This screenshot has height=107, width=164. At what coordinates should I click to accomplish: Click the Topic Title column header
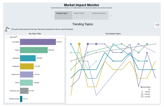pyautogui.click(x=12, y=37)
